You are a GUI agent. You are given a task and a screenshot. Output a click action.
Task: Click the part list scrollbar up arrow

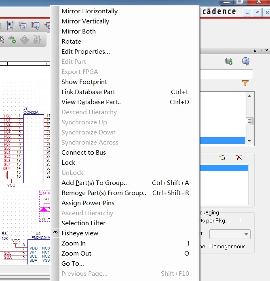point(249,96)
